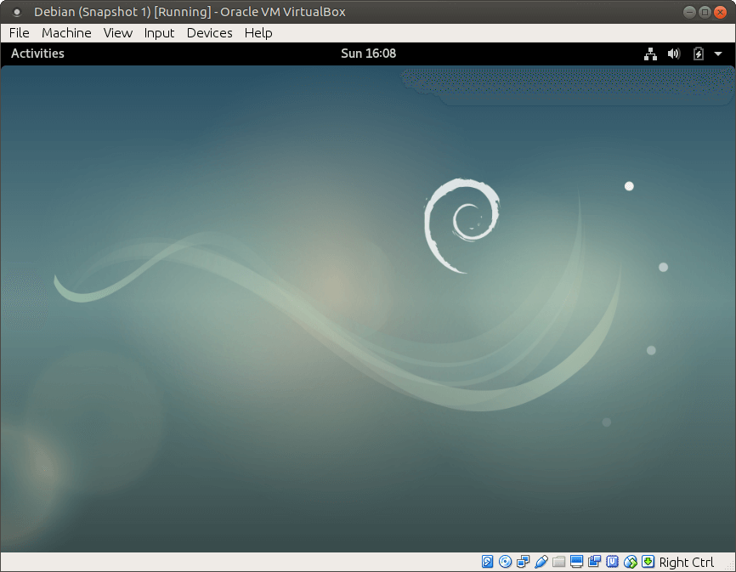Open the optical disk drive indicator
This screenshot has width=736, height=572.
click(506, 562)
